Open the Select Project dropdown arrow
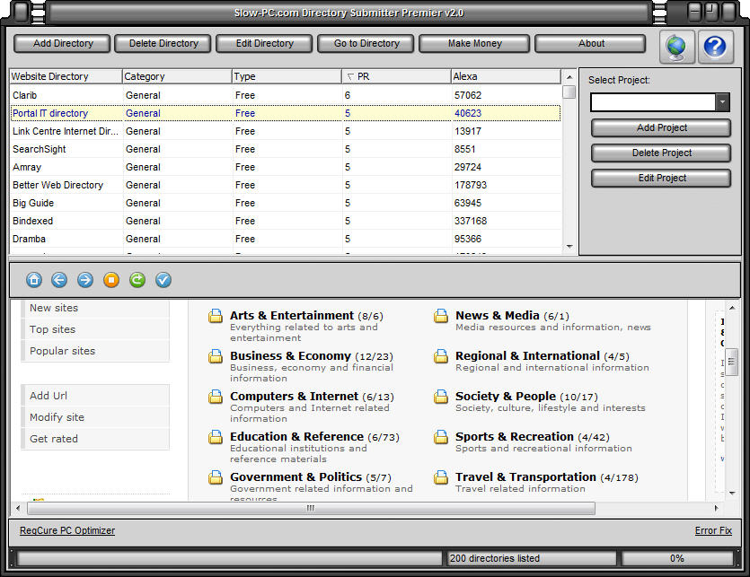Screen dimensions: 750x577 pyautogui.click(x=722, y=102)
